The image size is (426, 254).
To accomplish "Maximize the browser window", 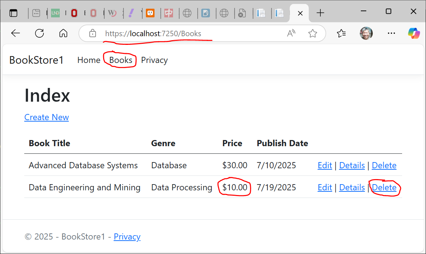I will (388, 12).
